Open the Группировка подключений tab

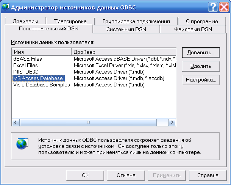tap(136, 21)
